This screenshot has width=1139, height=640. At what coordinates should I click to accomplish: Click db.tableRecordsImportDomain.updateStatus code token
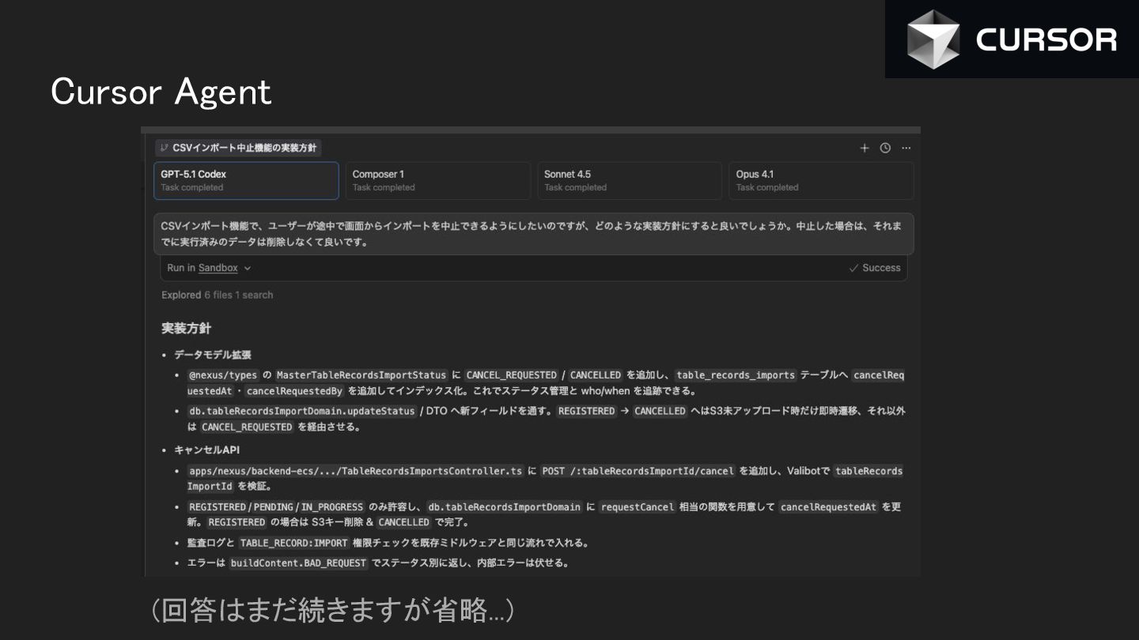coord(302,411)
